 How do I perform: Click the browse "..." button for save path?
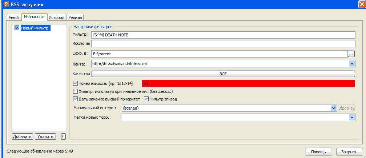point(351,54)
